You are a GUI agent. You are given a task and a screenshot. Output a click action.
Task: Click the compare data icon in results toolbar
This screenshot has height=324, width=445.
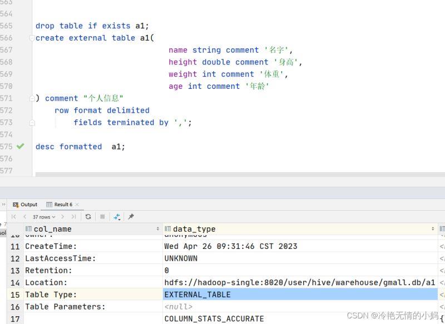point(117,217)
